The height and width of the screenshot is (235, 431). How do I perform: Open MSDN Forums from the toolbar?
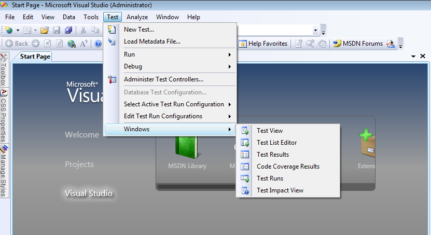[x=357, y=44]
